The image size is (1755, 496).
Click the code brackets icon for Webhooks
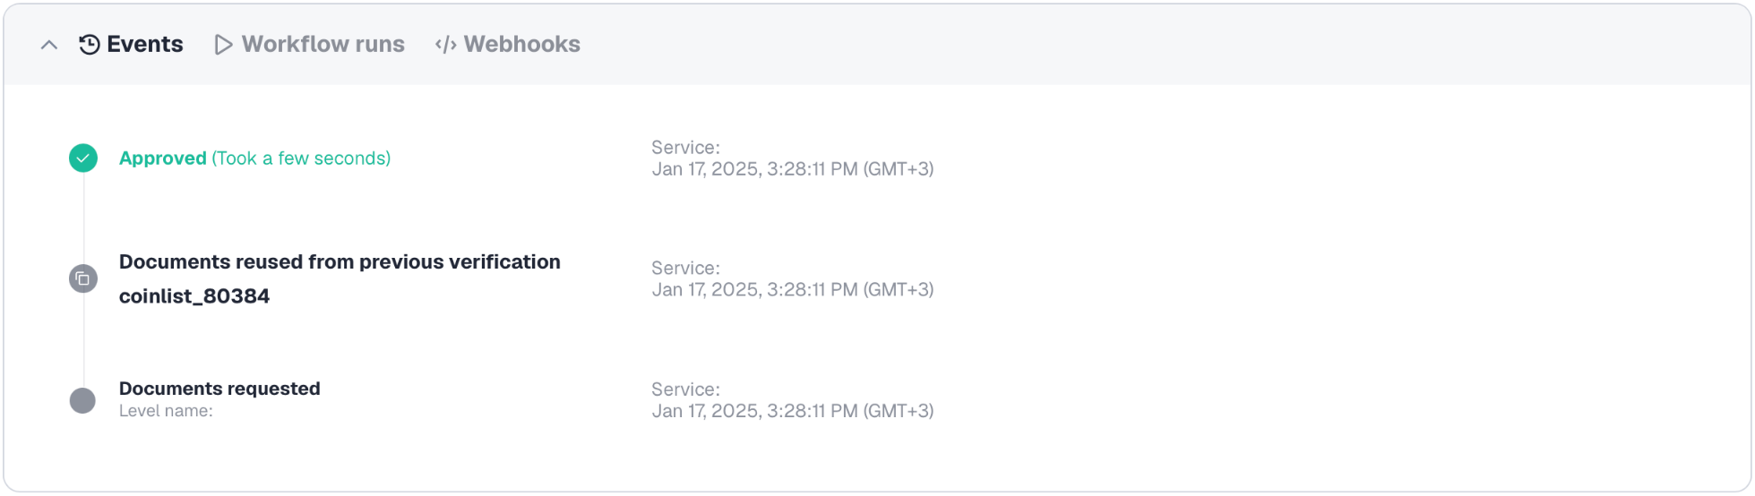click(445, 45)
